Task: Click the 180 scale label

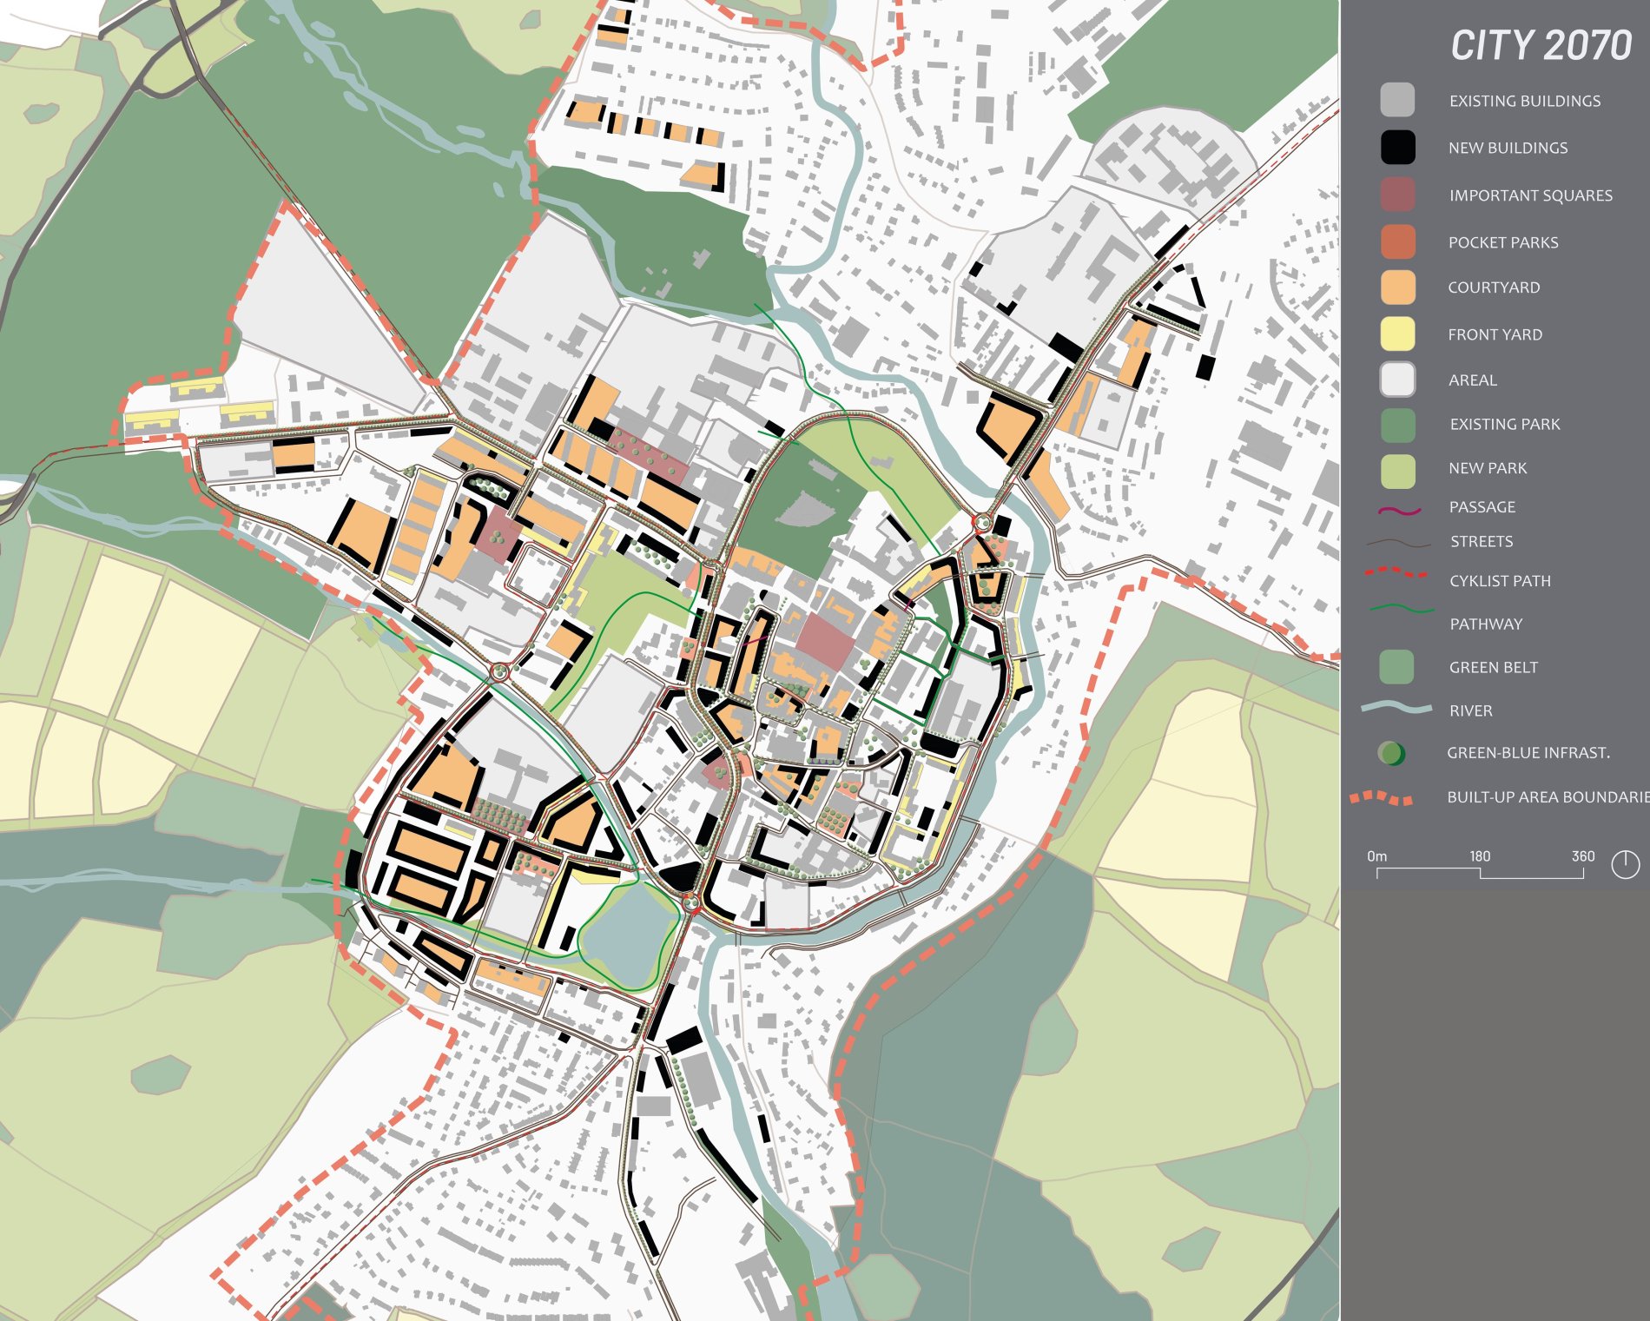Action: coord(1480,856)
